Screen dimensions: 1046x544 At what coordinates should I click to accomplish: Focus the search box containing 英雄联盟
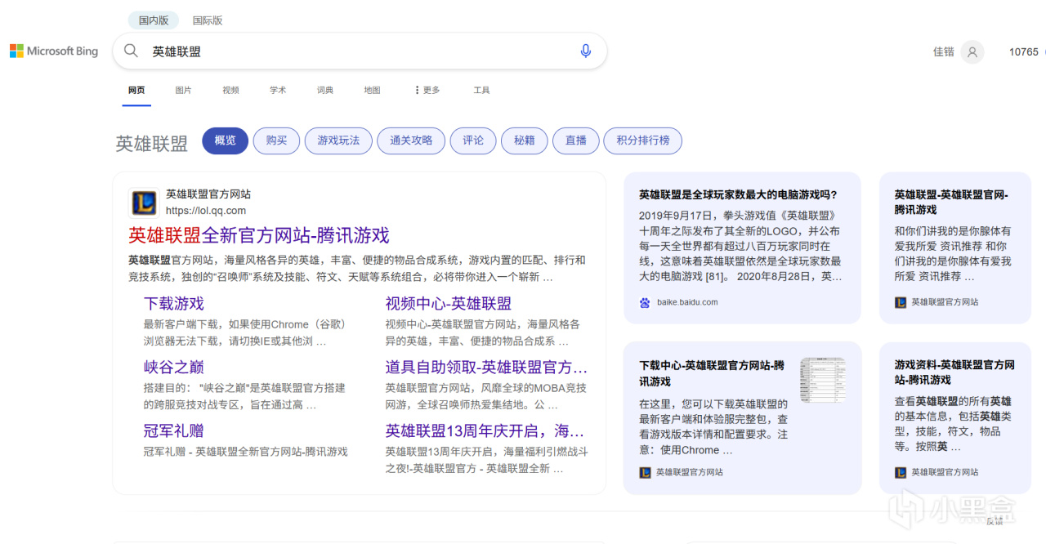(x=360, y=51)
